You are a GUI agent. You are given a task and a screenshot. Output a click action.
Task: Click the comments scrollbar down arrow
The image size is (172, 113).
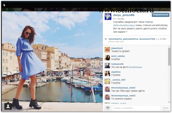pos(169,102)
